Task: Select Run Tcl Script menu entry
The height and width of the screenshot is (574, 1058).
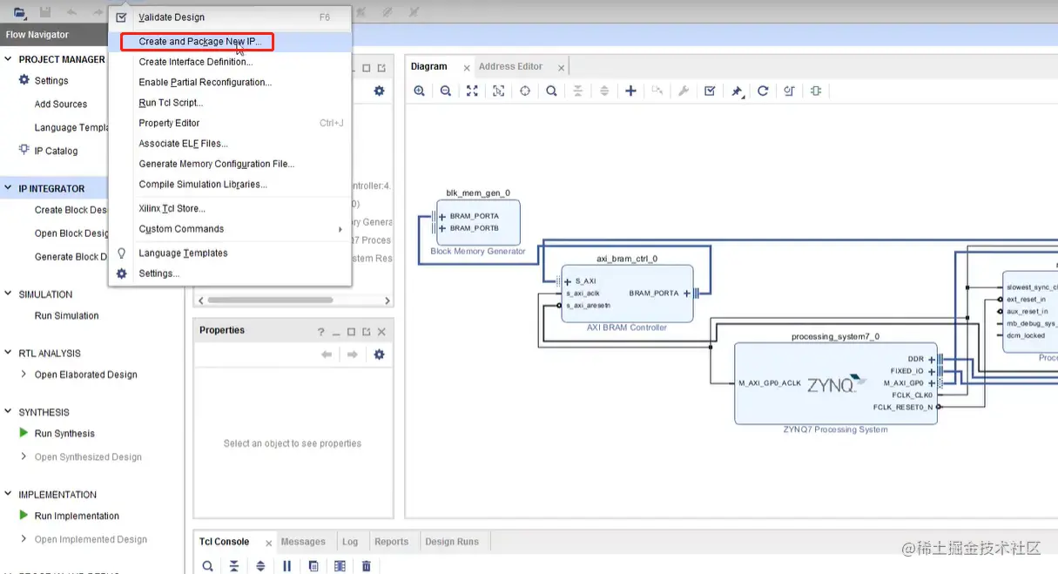Action: (x=230, y=103)
